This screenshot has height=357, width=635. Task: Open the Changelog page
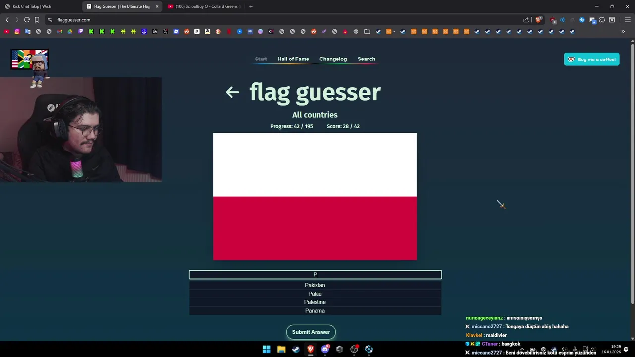point(333,59)
